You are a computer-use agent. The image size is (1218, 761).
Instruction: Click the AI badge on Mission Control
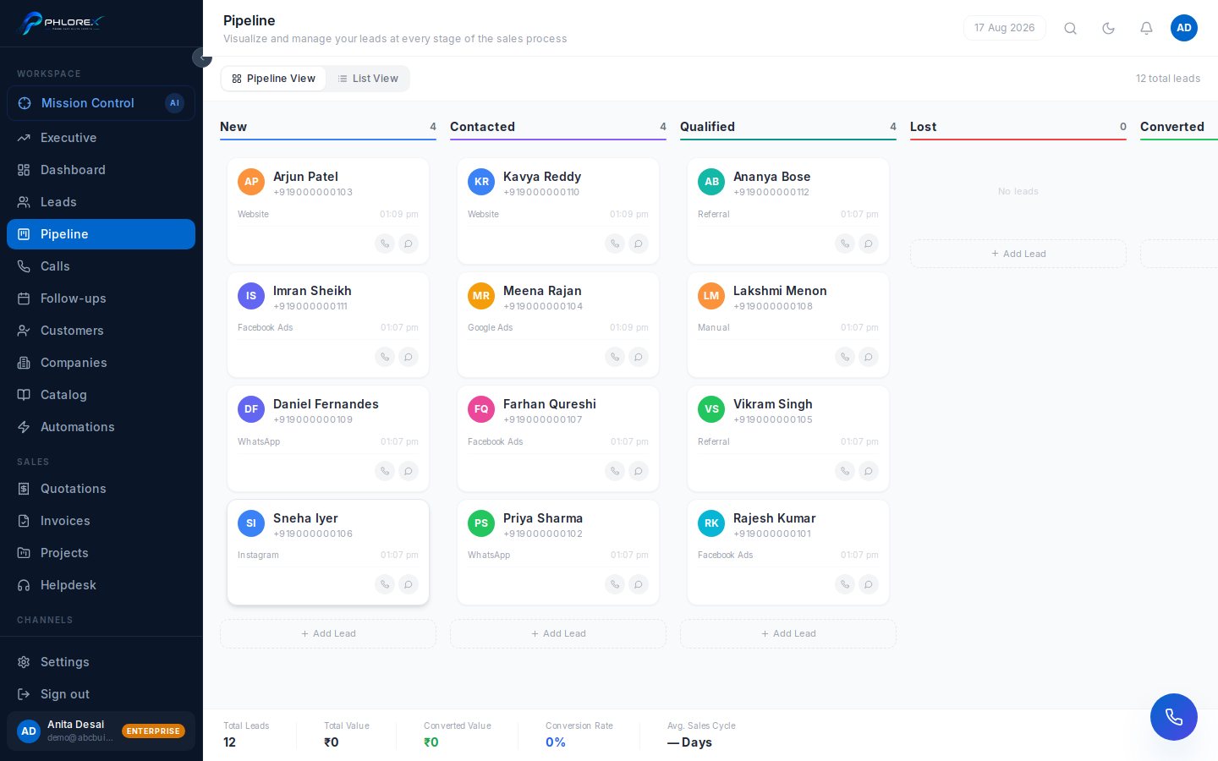tap(174, 103)
